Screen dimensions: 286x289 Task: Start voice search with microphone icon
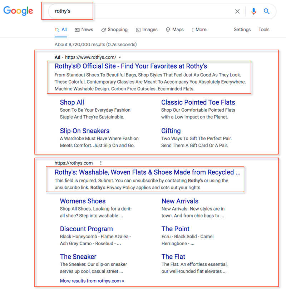click(x=254, y=11)
